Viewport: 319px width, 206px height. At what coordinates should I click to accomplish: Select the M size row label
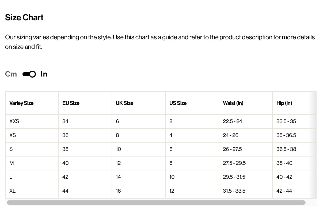(12, 163)
